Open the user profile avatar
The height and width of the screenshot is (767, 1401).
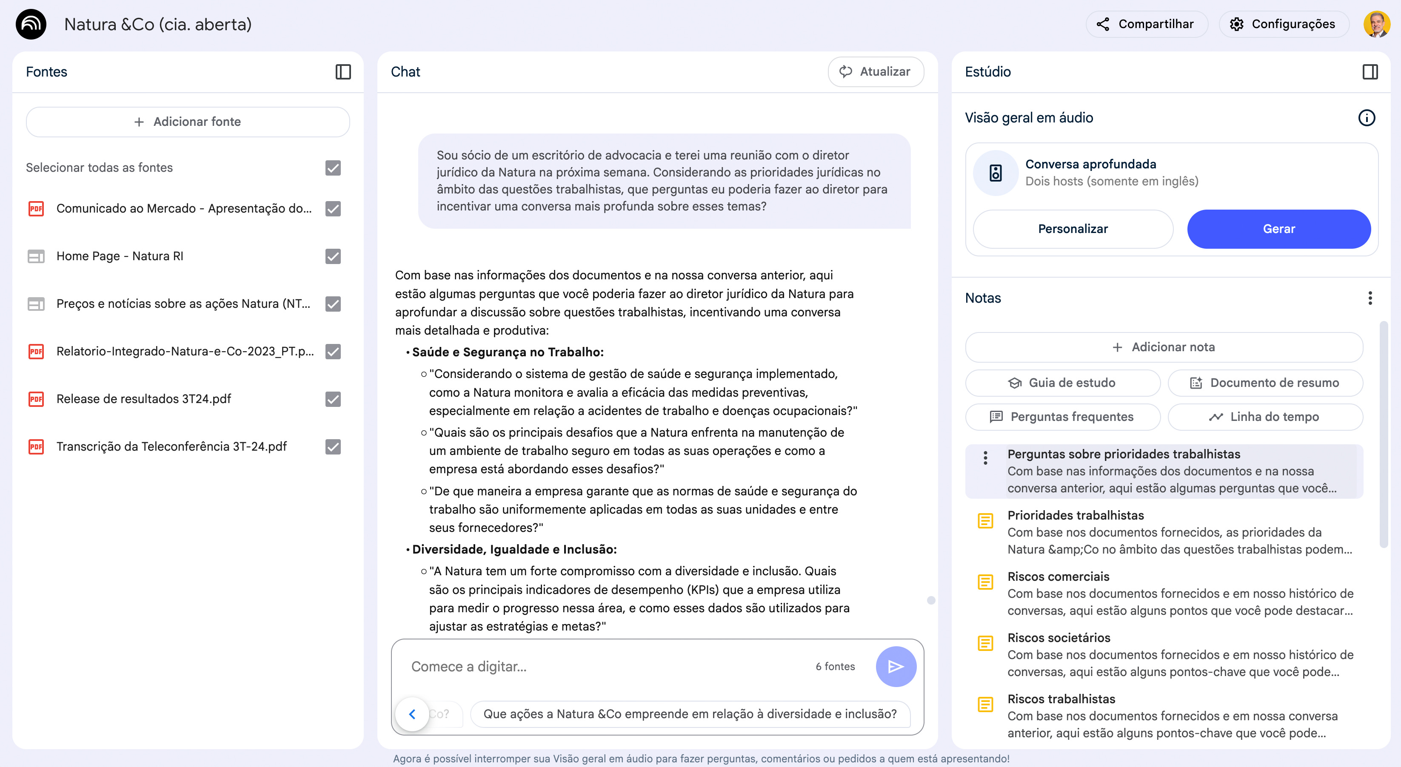1376,25
